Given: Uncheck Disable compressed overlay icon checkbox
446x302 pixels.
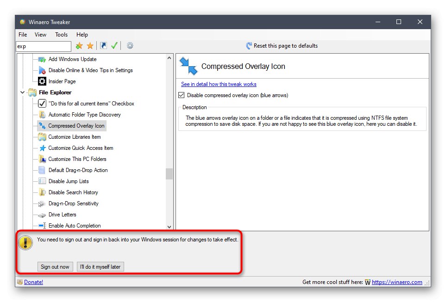Looking at the screenshot, I should click(x=181, y=95).
